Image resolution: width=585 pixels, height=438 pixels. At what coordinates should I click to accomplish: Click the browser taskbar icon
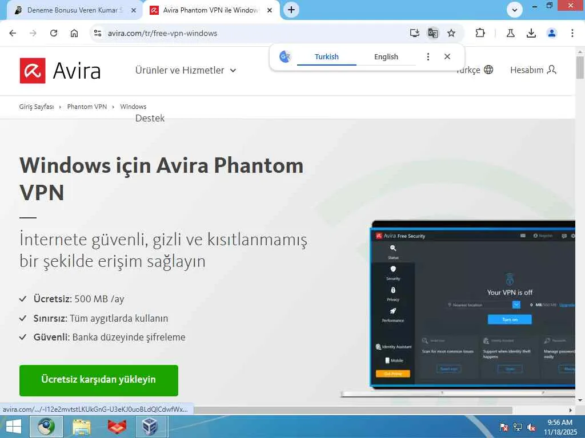(x=46, y=427)
